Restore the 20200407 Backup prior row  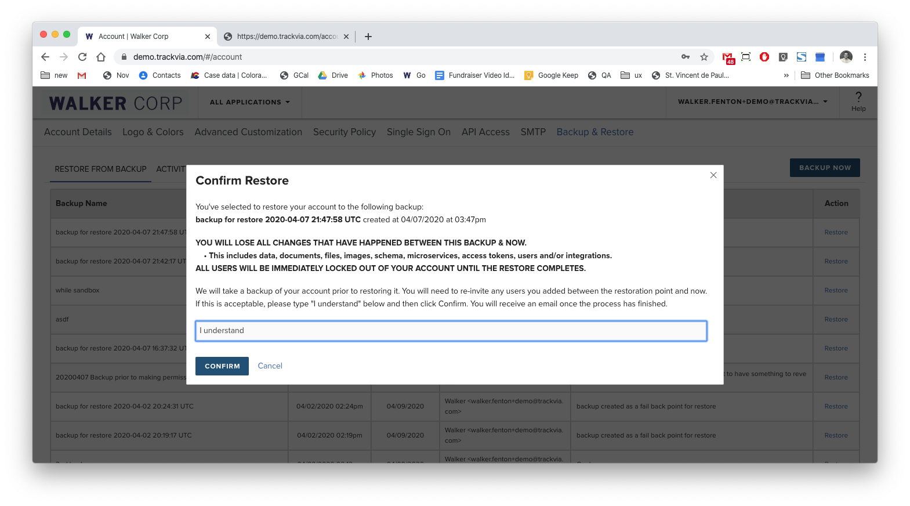pos(836,377)
